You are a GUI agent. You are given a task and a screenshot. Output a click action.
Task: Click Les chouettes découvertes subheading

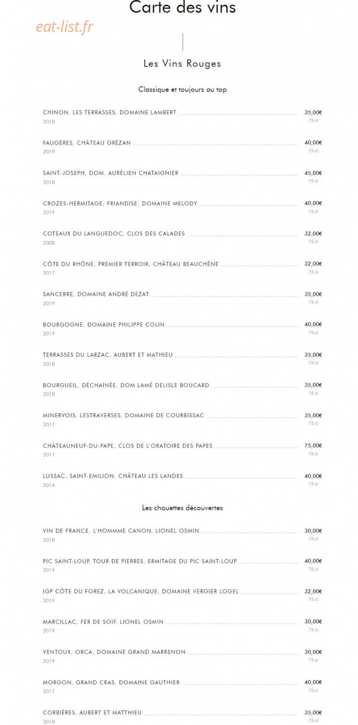(182, 508)
